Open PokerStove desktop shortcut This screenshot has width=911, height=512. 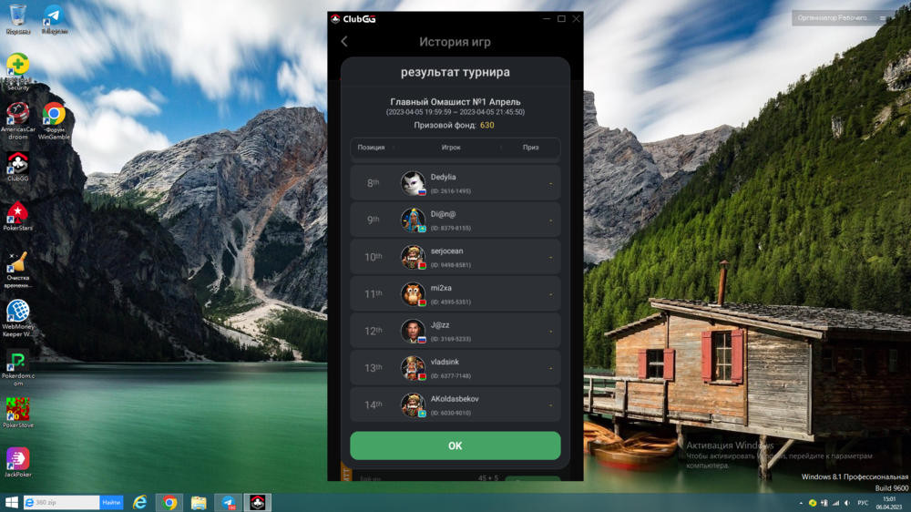pyautogui.click(x=17, y=411)
